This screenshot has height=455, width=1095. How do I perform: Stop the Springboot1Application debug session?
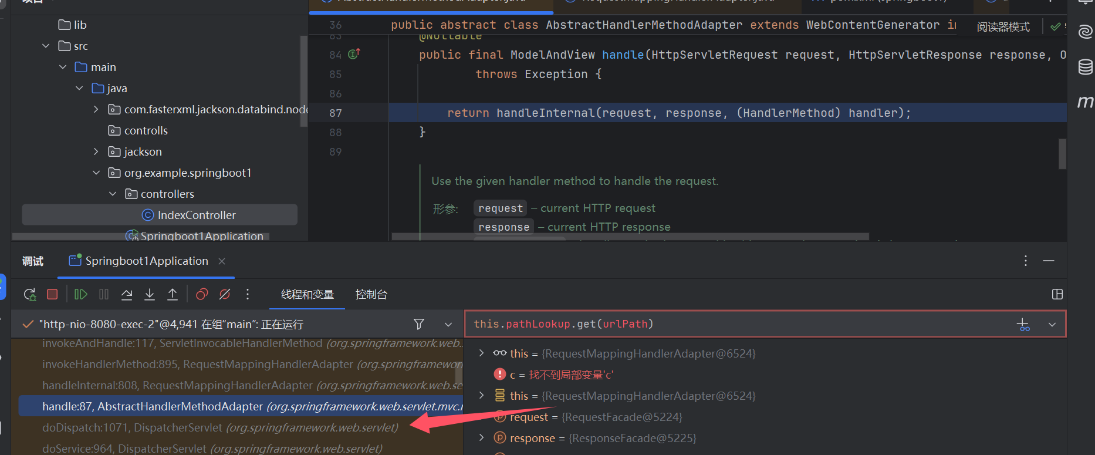(x=52, y=294)
